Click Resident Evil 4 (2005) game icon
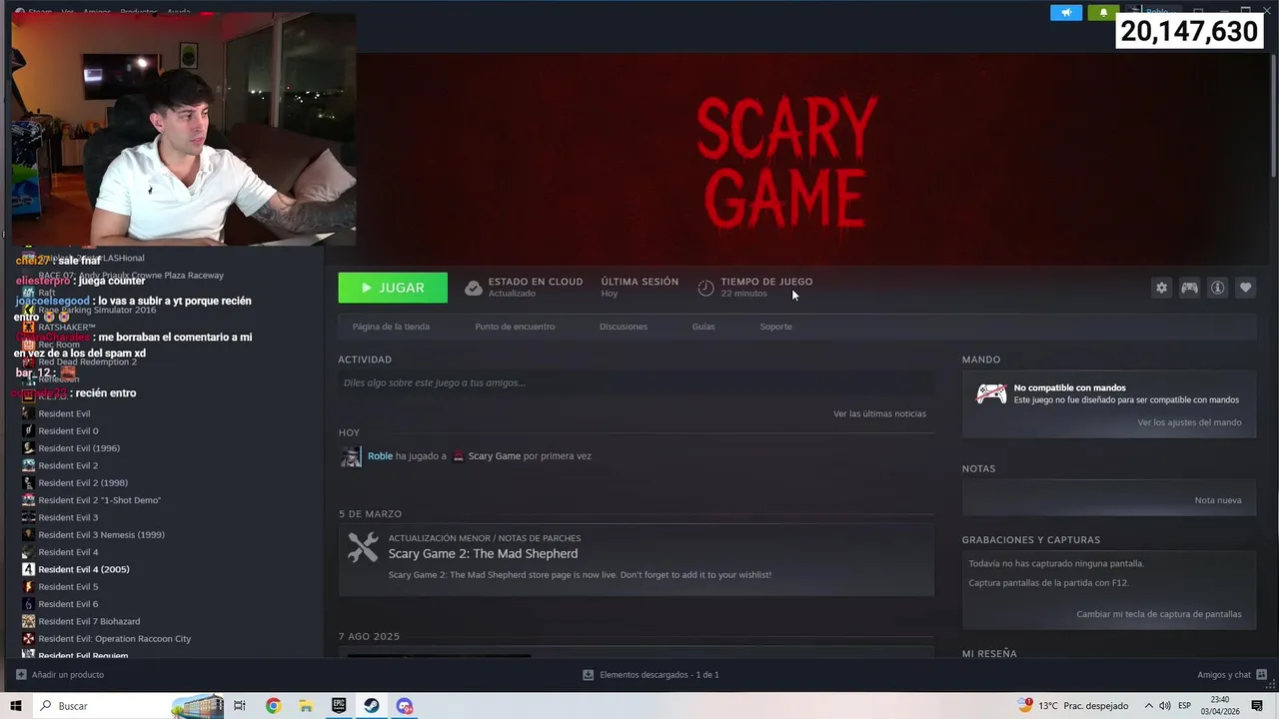Screen dimensions: 1279x719 [29, 569]
